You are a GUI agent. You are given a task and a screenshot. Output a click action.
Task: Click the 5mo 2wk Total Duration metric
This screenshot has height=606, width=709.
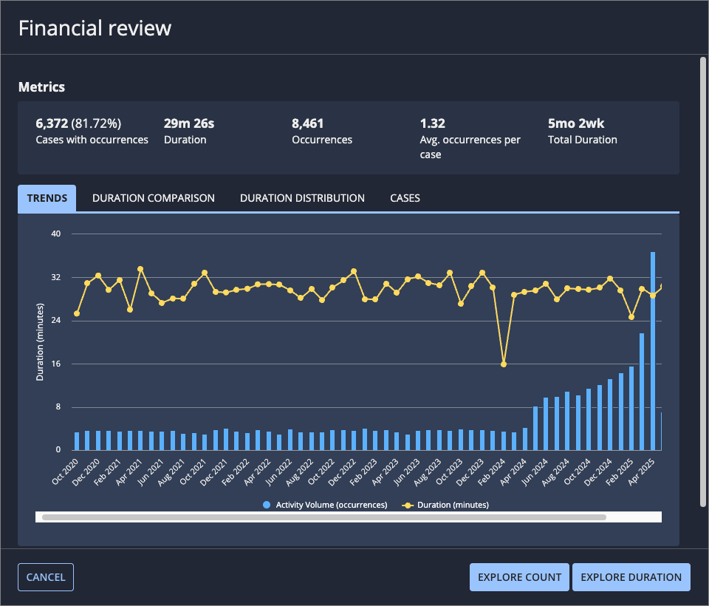(x=583, y=132)
